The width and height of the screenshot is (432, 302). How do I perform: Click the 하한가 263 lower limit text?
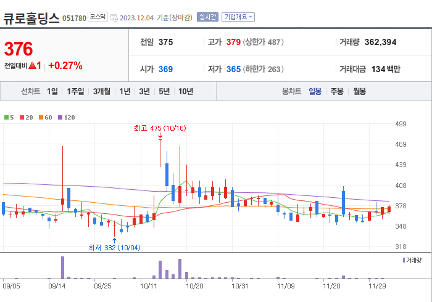pos(263,69)
